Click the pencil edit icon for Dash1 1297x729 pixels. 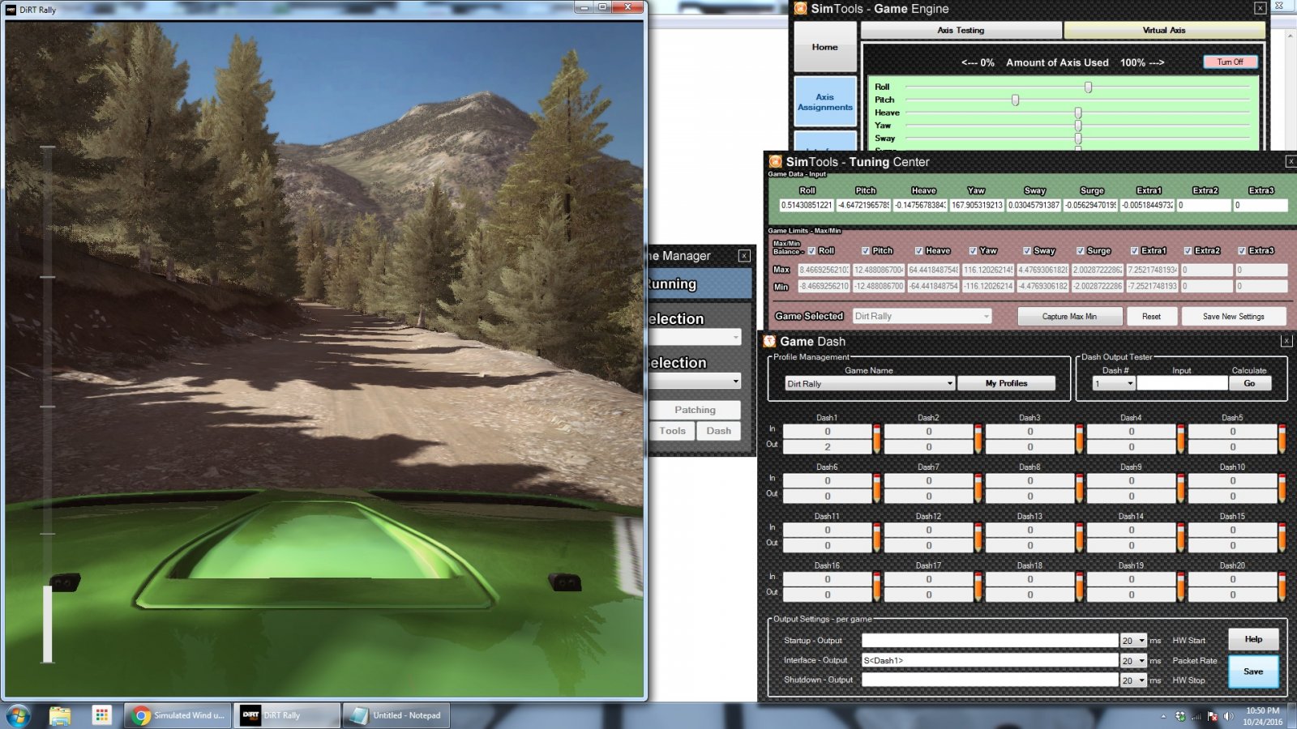[x=877, y=438]
